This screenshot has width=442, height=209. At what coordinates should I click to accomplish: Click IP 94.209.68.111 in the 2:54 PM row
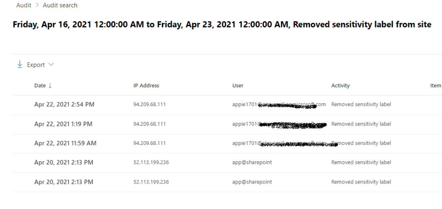tap(149, 105)
